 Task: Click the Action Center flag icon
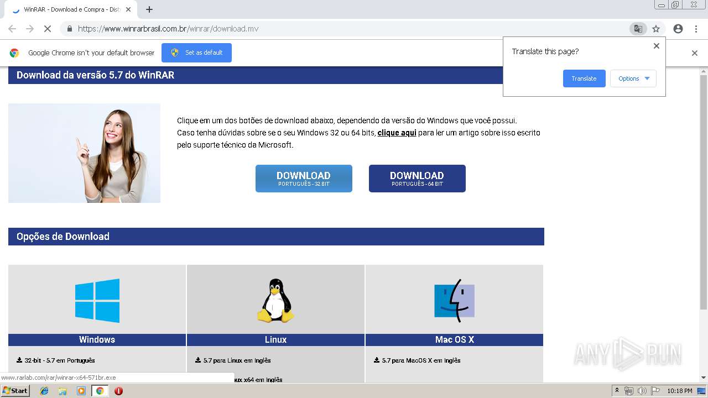point(655,391)
